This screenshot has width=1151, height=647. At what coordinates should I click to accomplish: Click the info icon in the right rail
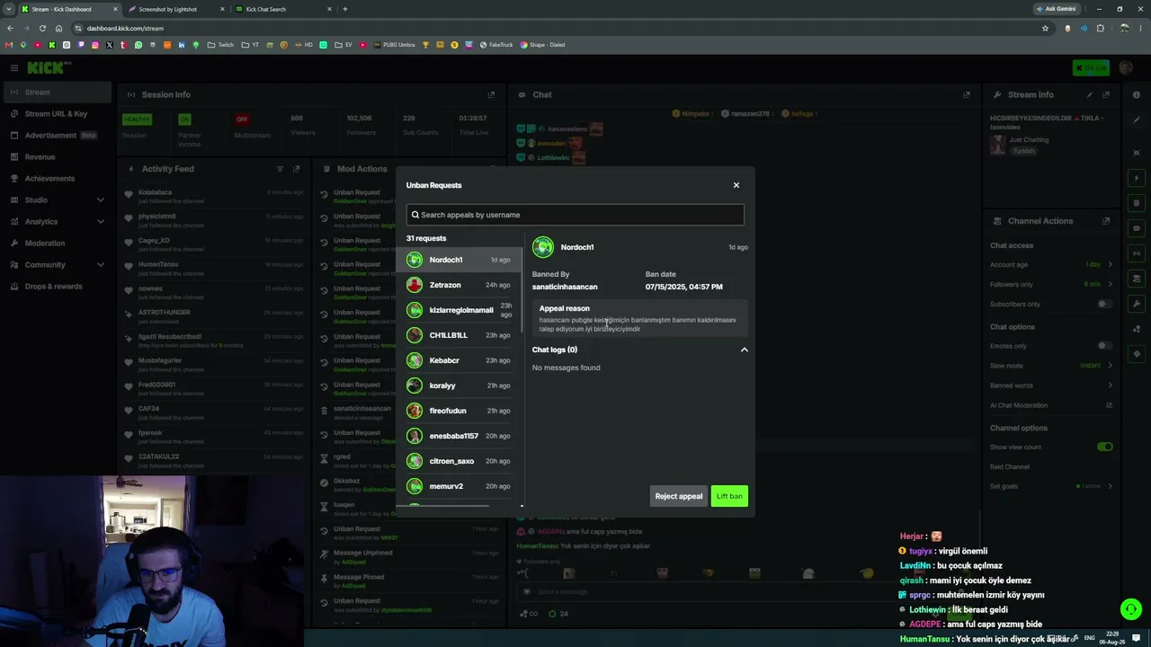[x=1137, y=94]
